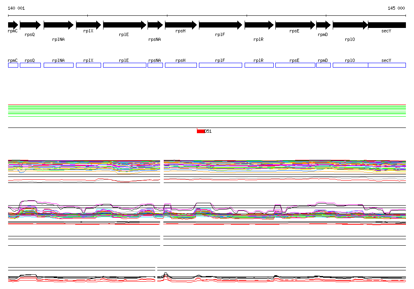Select the blue rpmD feature box
Screen dimensions: 414x289
tap(323, 65)
